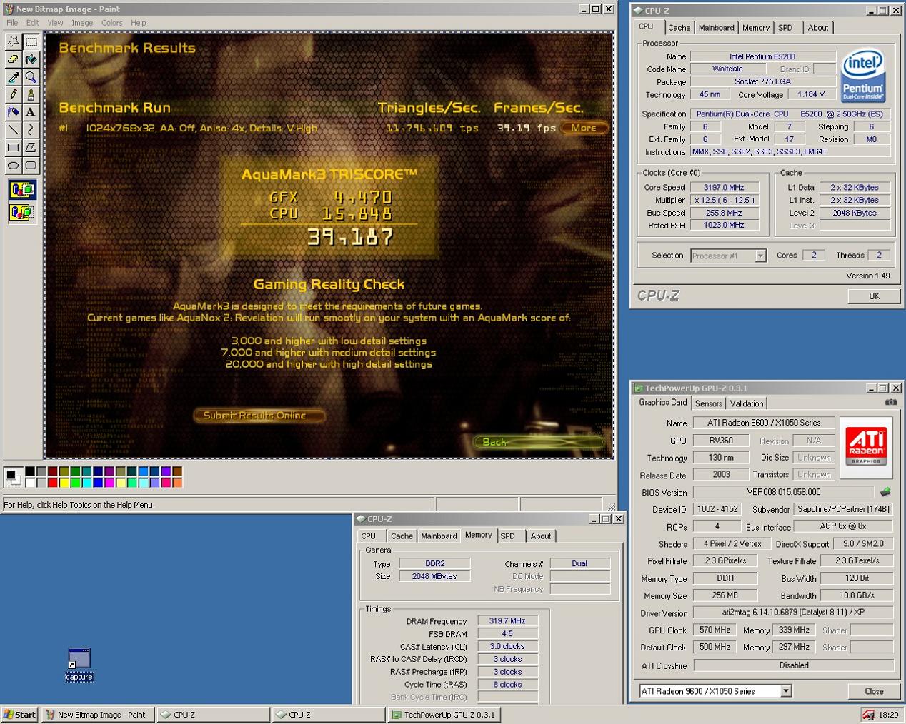Open SPD tab in top CPU-Z window
This screenshot has height=724, width=906.
click(785, 28)
